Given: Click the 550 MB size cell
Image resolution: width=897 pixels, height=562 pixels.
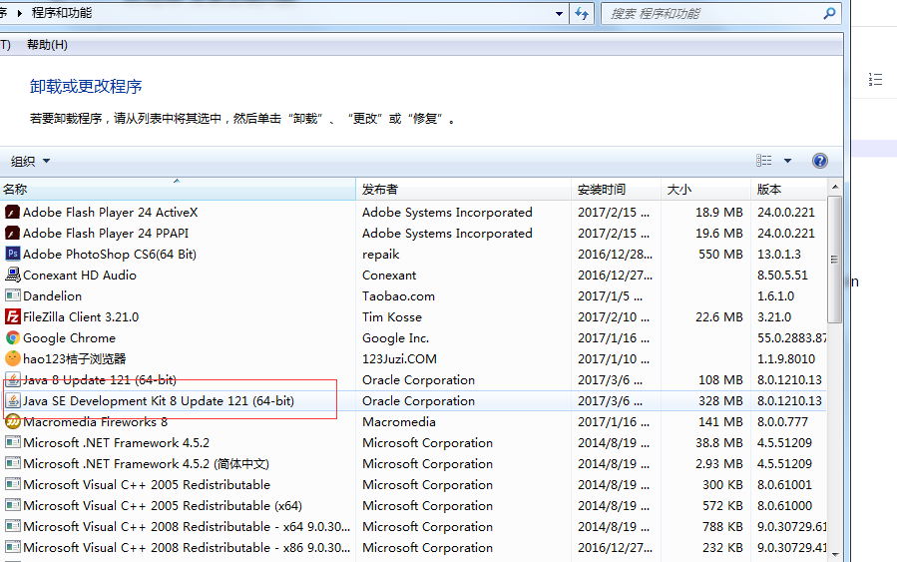Looking at the screenshot, I should 720,255.
